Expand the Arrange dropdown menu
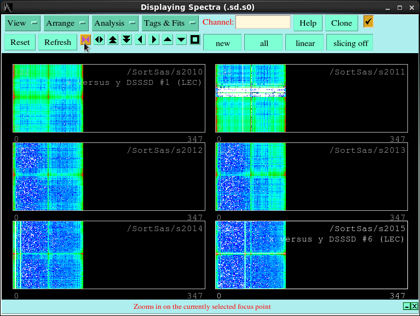 tap(66, 23)
